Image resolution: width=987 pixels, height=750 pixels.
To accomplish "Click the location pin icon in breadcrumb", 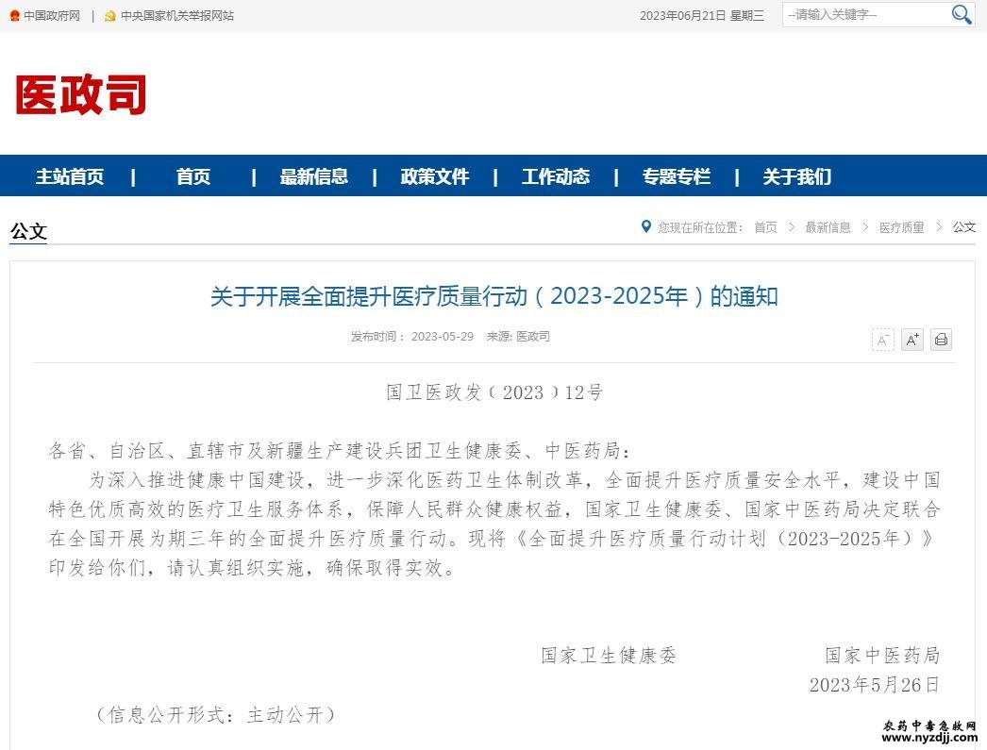I will point(646,226).
